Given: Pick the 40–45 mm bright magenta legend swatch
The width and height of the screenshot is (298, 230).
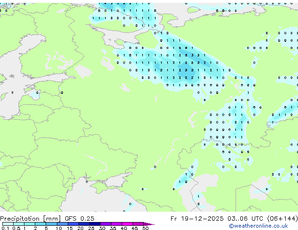Looking at the screenshot, I should tap(127, 224).
